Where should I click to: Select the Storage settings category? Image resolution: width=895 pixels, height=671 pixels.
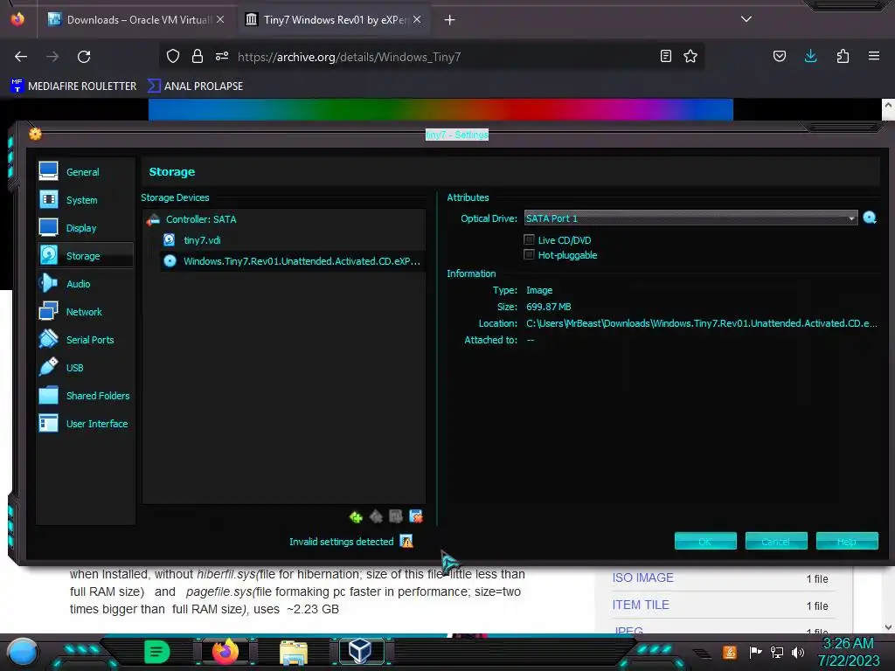point(85,256)
